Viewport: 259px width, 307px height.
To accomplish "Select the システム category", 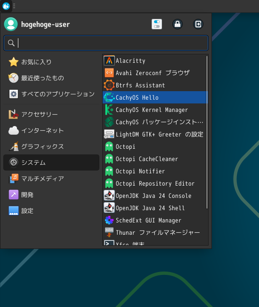I will tap(51, 162).
